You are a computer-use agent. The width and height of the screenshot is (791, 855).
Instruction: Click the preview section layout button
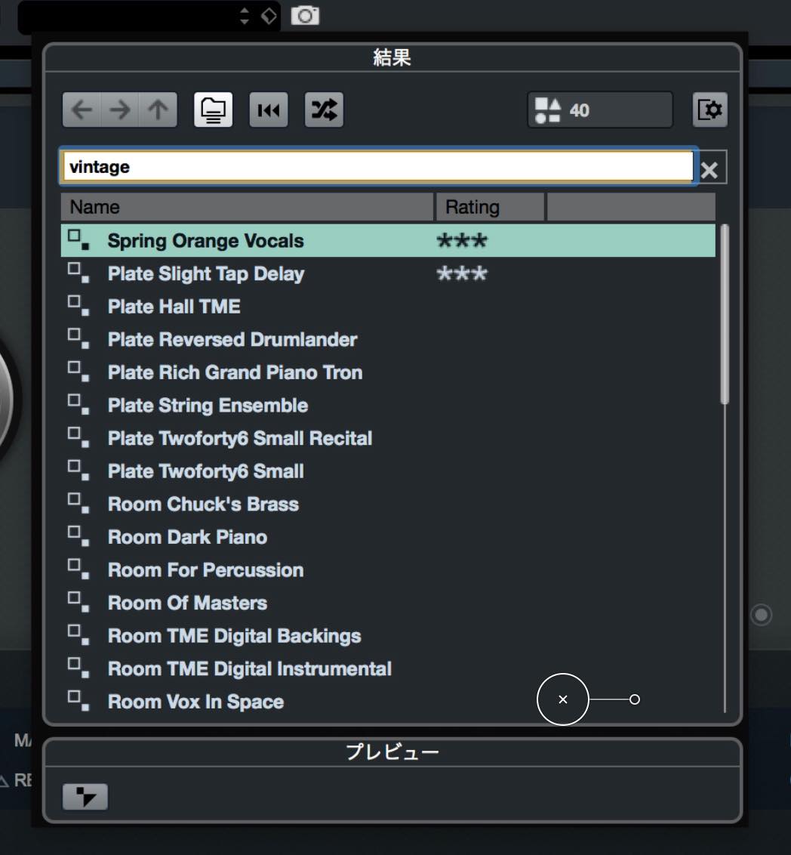[x=85, y=797]
